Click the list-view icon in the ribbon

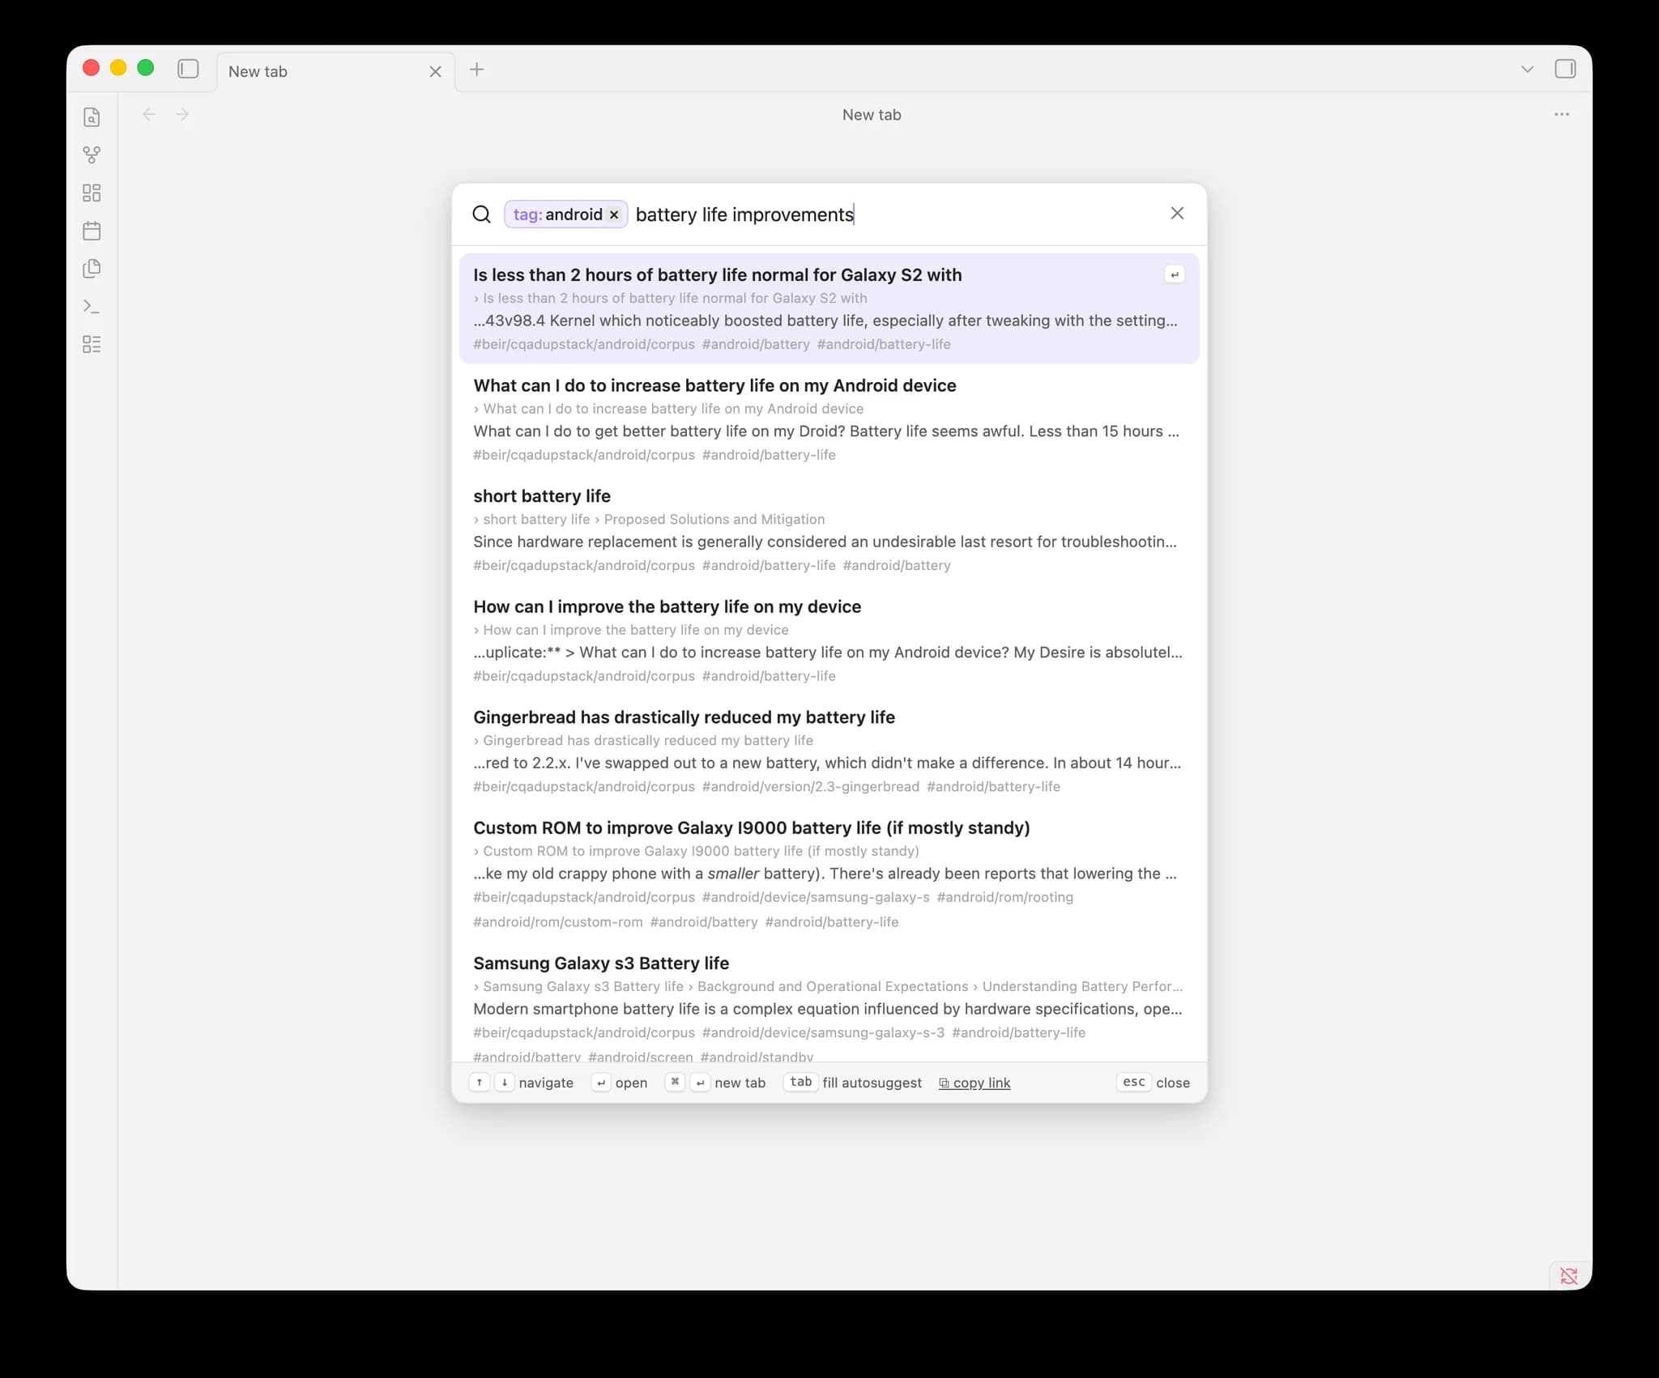92,345
